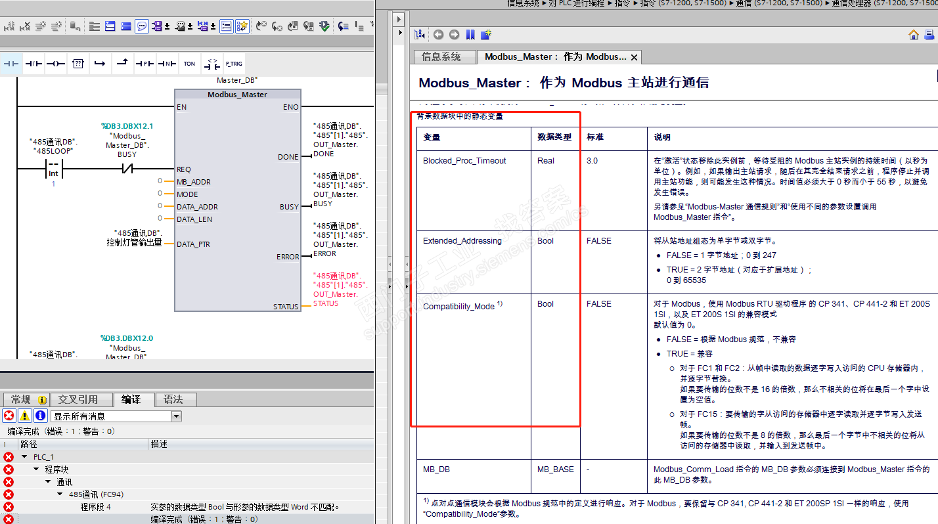The image size is (938, 524).
Task: Show help contents tree icon
Action: [420, 35]
